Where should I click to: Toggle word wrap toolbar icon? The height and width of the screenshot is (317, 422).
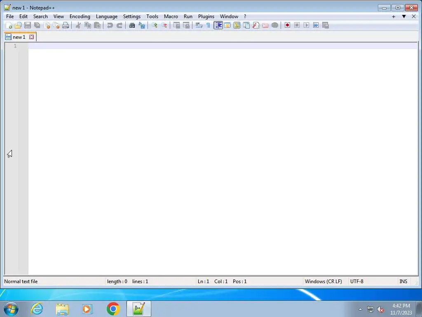click(x=199, y=25)
